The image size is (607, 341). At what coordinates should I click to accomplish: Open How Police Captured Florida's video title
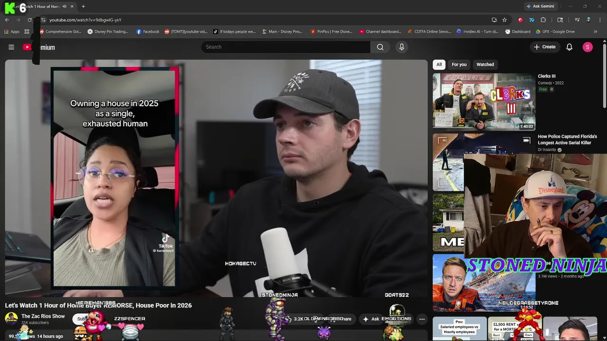(x=567, y=140)
